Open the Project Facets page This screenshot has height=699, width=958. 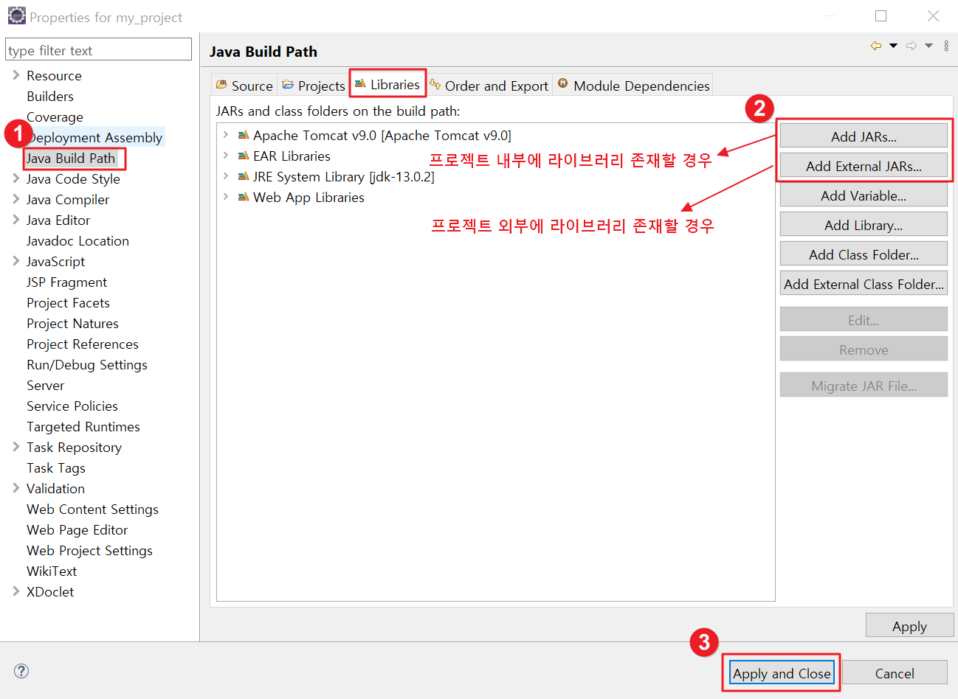point(68,302)
